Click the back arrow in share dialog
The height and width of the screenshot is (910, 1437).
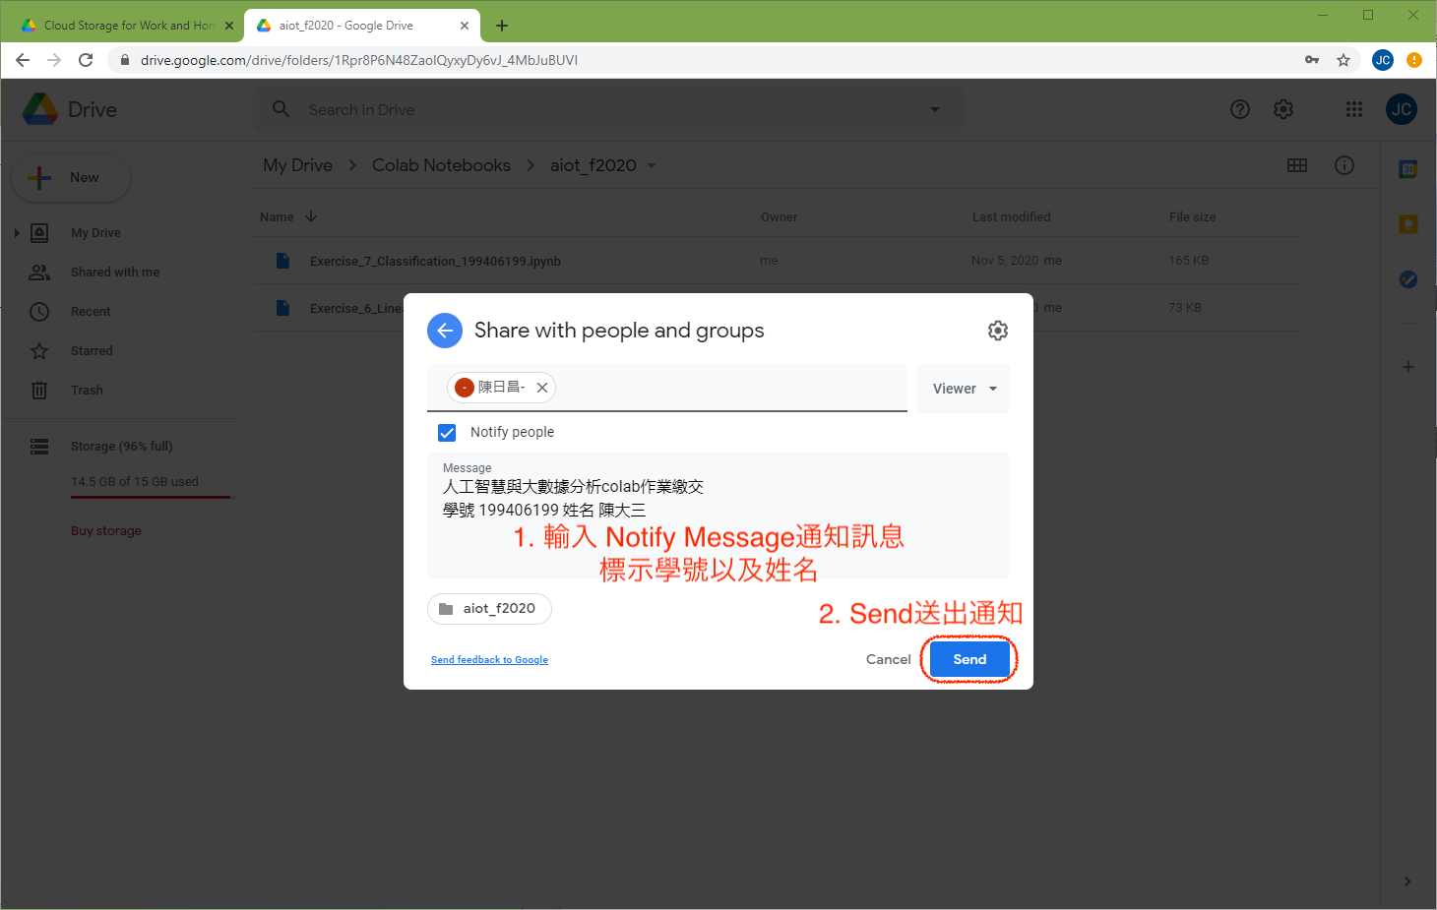pos(445,331)
